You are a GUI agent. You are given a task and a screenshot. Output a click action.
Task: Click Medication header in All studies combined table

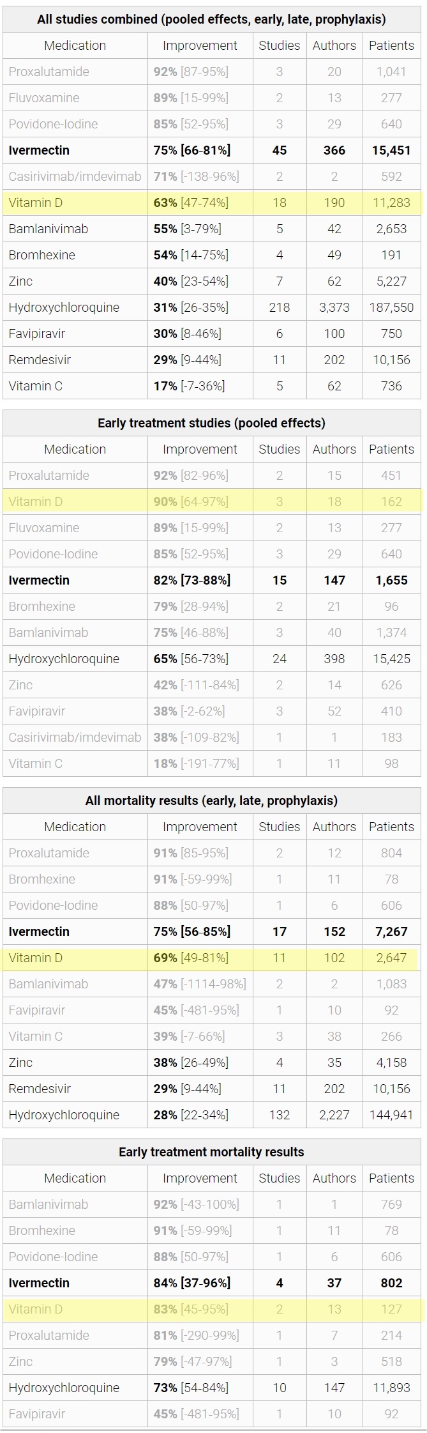[x=75, y=45]
